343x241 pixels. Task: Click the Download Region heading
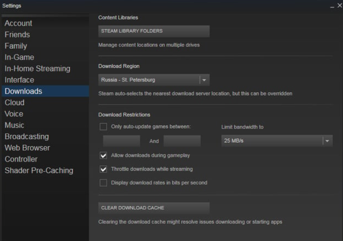click(119, 66)
